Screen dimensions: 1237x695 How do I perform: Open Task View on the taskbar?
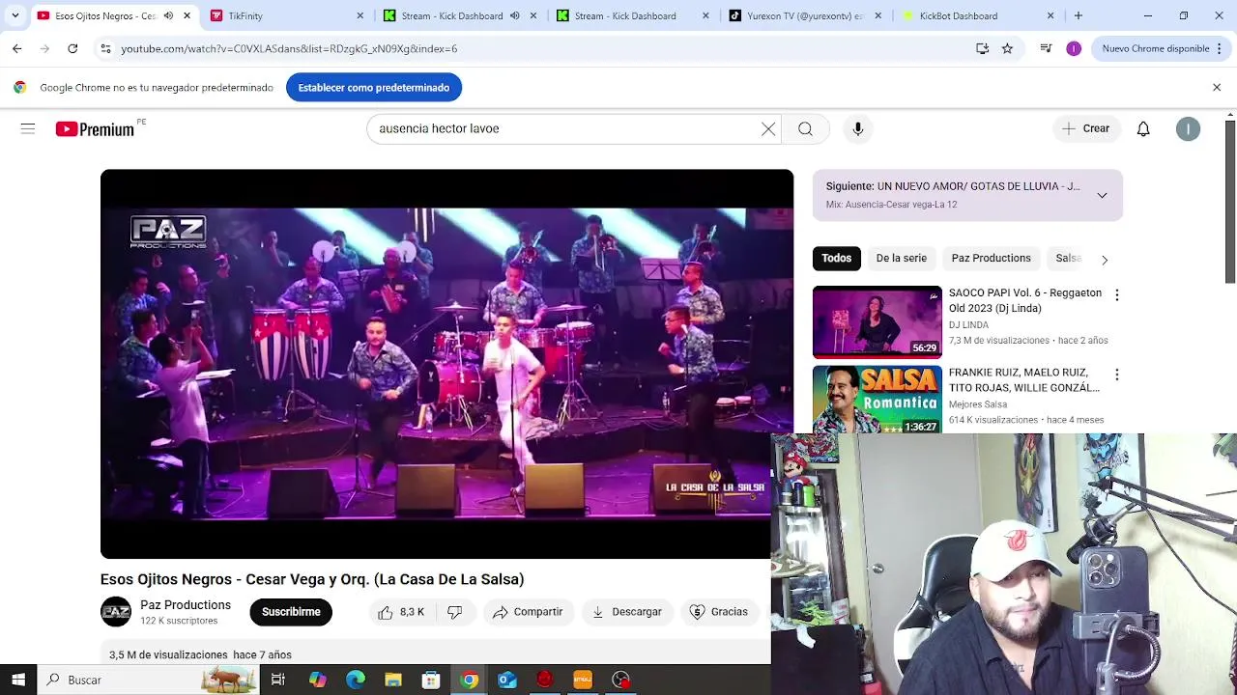coord(278,680)
